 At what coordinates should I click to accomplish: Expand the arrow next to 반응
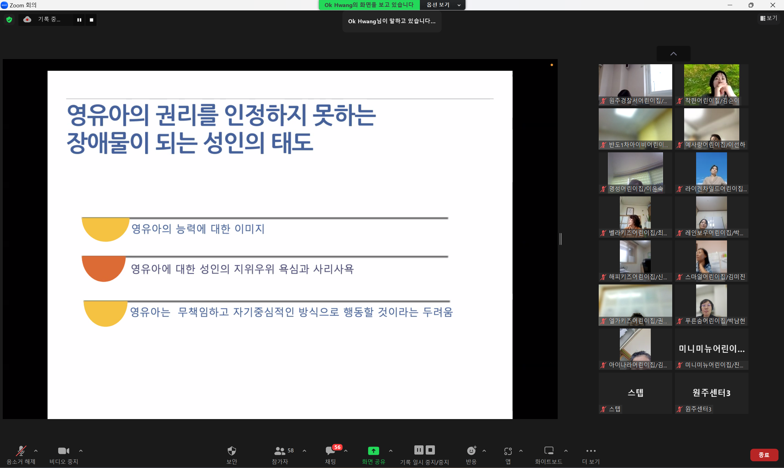(484, 451)
